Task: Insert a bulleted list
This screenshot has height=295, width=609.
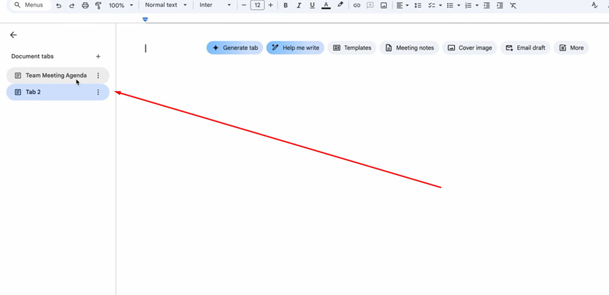Action: [x=450, y=5]
